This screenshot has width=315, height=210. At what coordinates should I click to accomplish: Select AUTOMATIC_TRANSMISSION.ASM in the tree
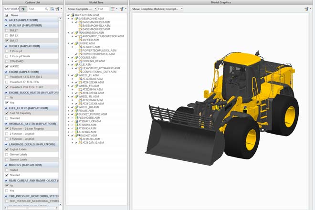[x=103, y=36]
